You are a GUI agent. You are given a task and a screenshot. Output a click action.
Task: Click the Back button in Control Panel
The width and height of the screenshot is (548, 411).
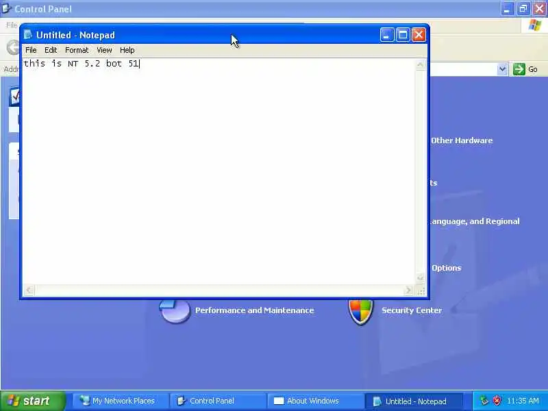coord(13,47)
